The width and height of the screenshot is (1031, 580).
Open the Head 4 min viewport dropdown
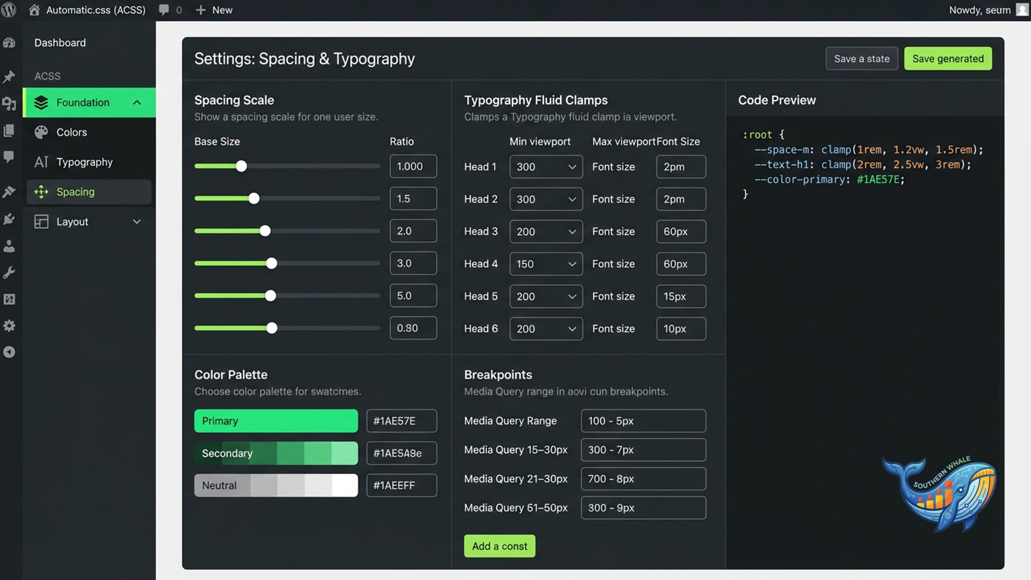click(x=546, y=264)
